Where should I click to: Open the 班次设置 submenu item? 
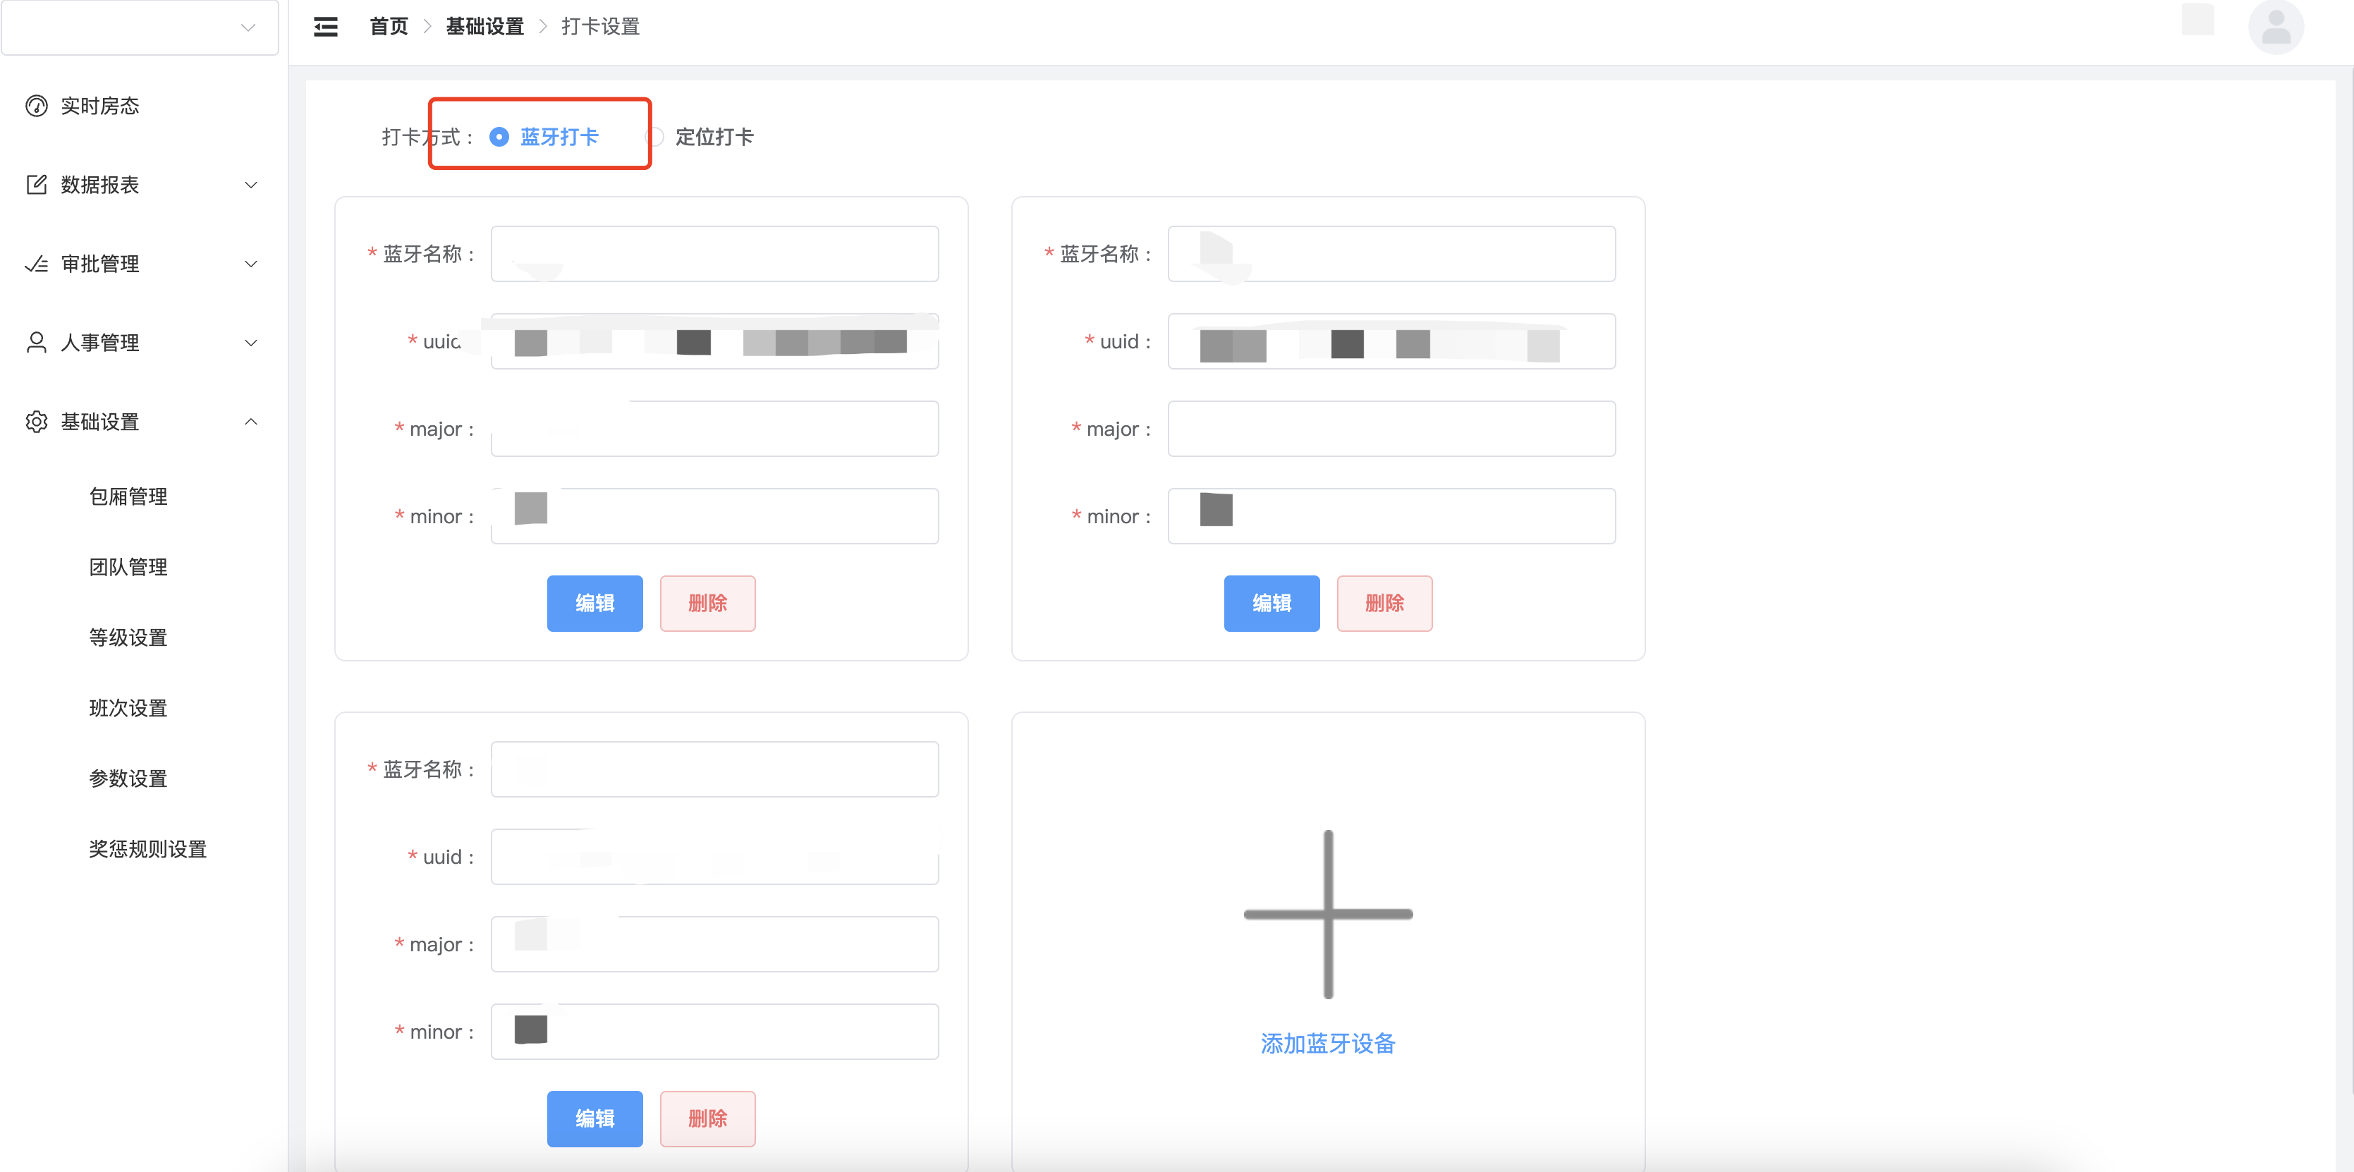tap(128, 708)
